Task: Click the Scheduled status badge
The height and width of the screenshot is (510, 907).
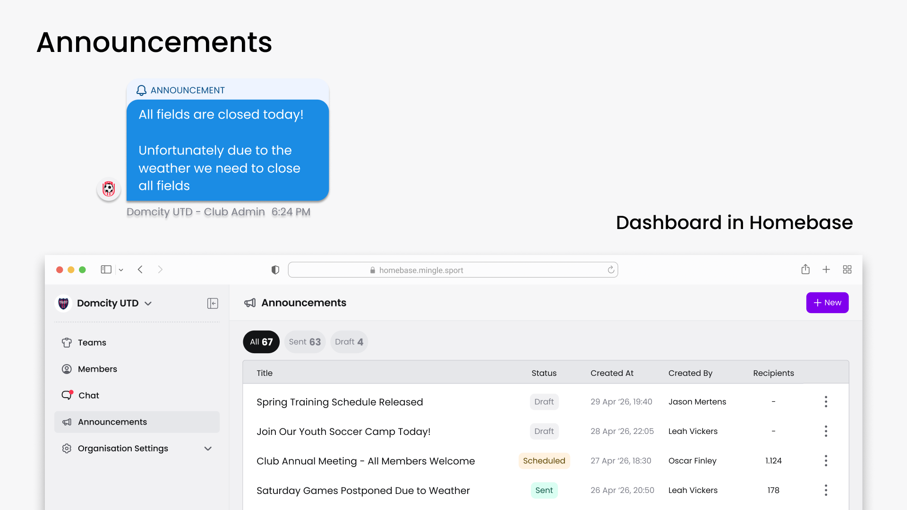Action: click(544, 461)
